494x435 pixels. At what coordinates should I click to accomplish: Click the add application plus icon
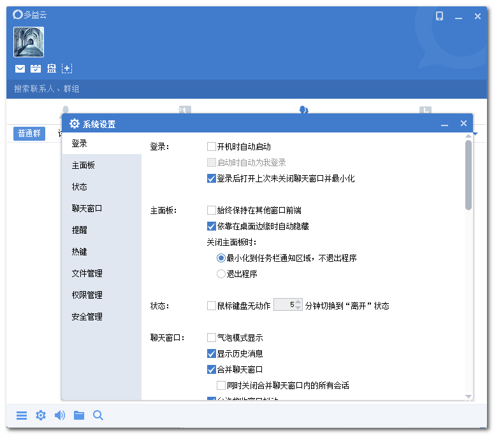67,69
